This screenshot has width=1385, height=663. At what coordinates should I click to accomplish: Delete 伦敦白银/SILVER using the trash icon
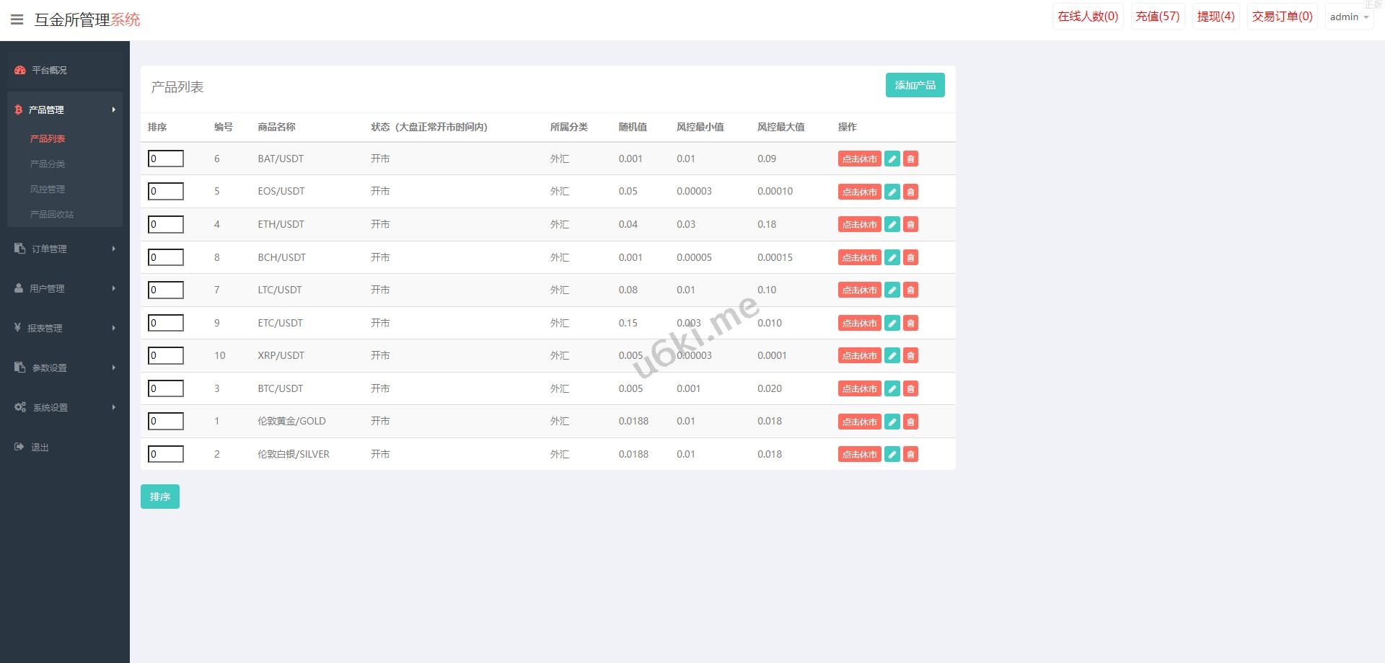(x=911, y=455)
